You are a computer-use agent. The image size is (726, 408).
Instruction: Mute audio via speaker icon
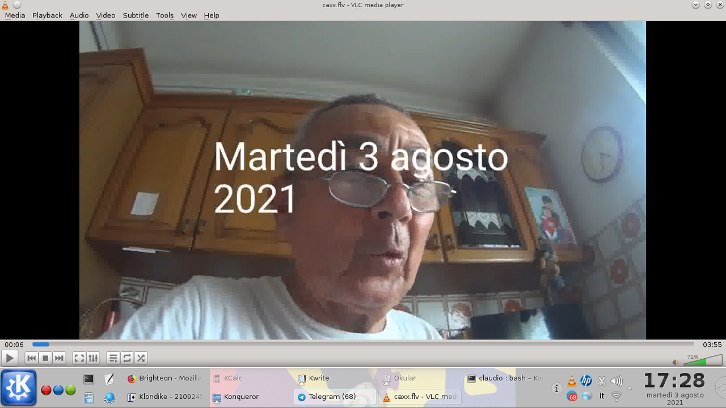676,362
